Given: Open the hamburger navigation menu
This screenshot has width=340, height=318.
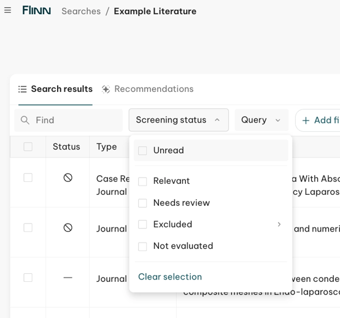Looking at the screenshot, I should (x=7, y=10).
